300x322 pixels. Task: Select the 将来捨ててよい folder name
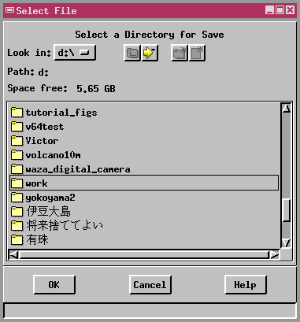65,226
